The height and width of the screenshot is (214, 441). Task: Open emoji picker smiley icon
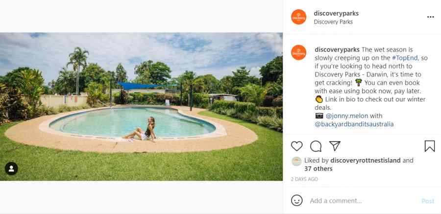(297, 200)
